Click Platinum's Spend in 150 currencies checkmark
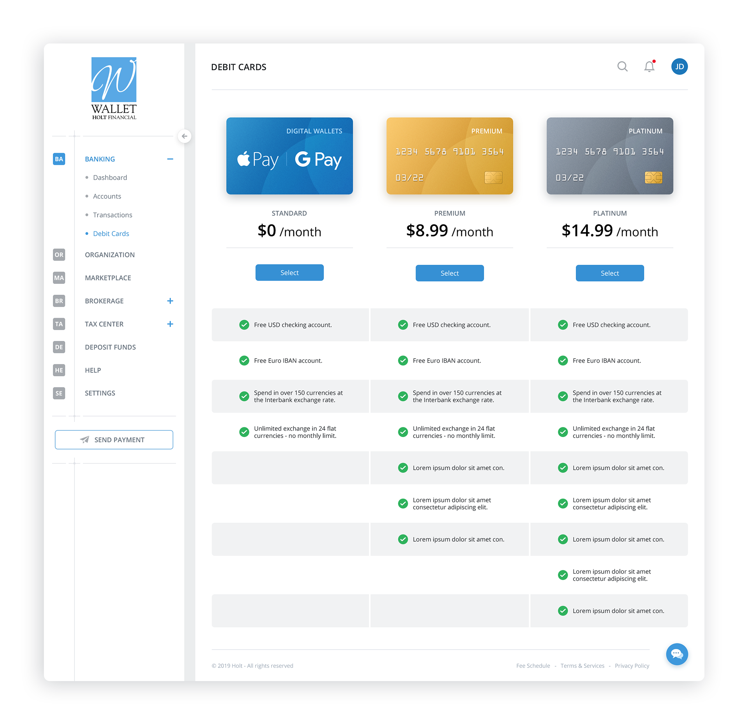Viewport: 746px width, 723px height. pos(563,396)
